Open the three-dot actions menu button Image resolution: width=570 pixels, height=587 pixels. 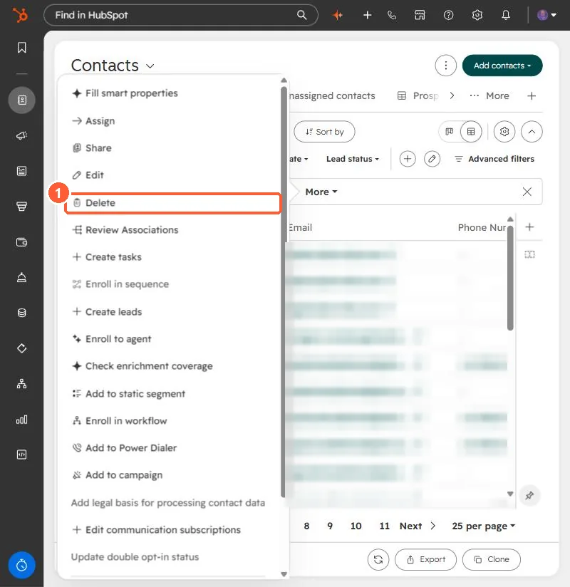point(445,66)
